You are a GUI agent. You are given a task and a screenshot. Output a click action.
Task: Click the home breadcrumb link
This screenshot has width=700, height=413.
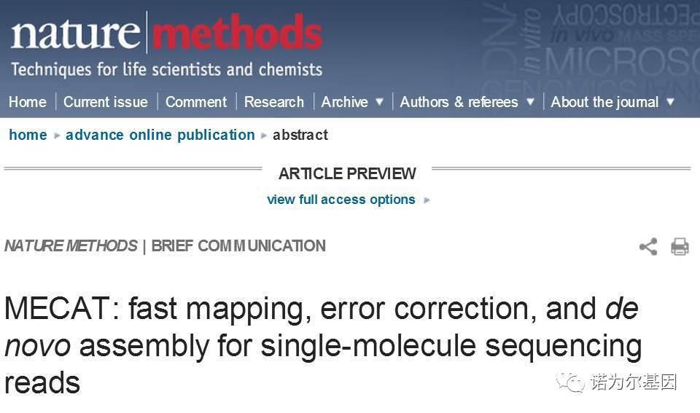click(x=28, y=135)
